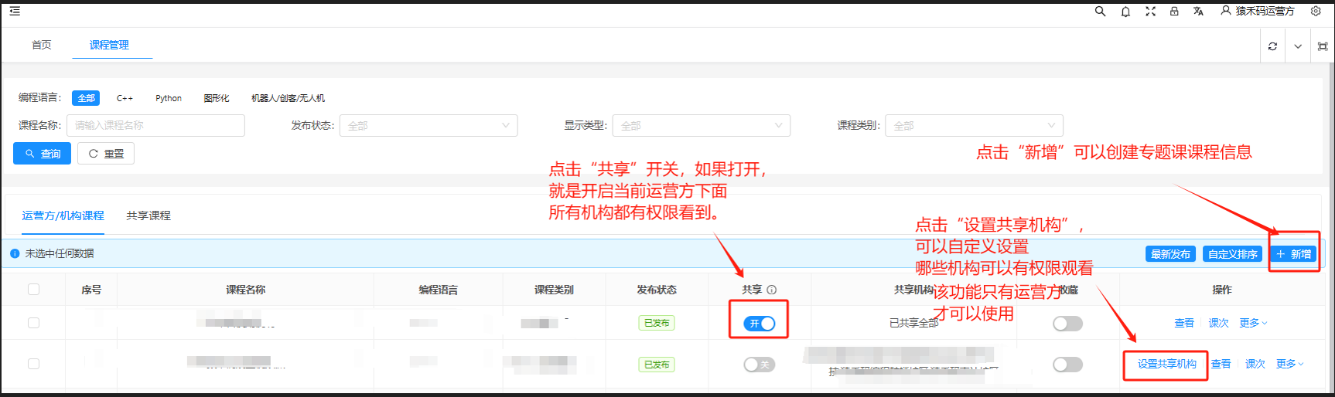1335x397 pixels.
Task: Open notifications bell icon
Action: pyautogui.click(x=1125, y=12)
